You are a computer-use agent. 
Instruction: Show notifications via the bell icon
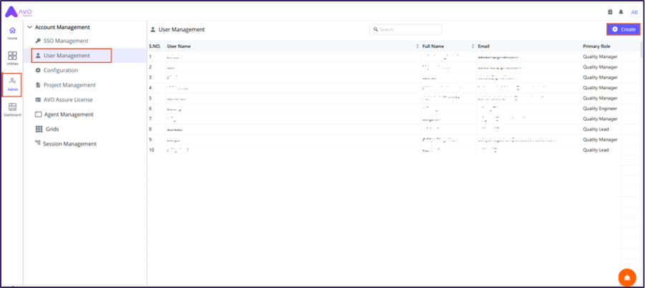point(621,12)
